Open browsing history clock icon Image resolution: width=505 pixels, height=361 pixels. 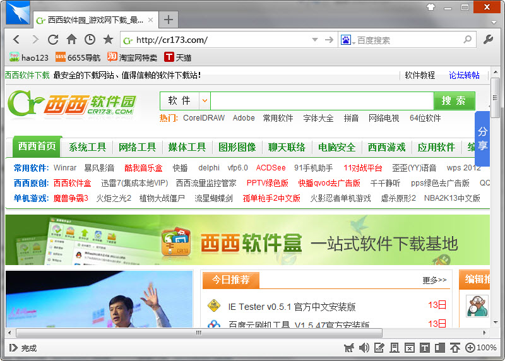(90, 39)
